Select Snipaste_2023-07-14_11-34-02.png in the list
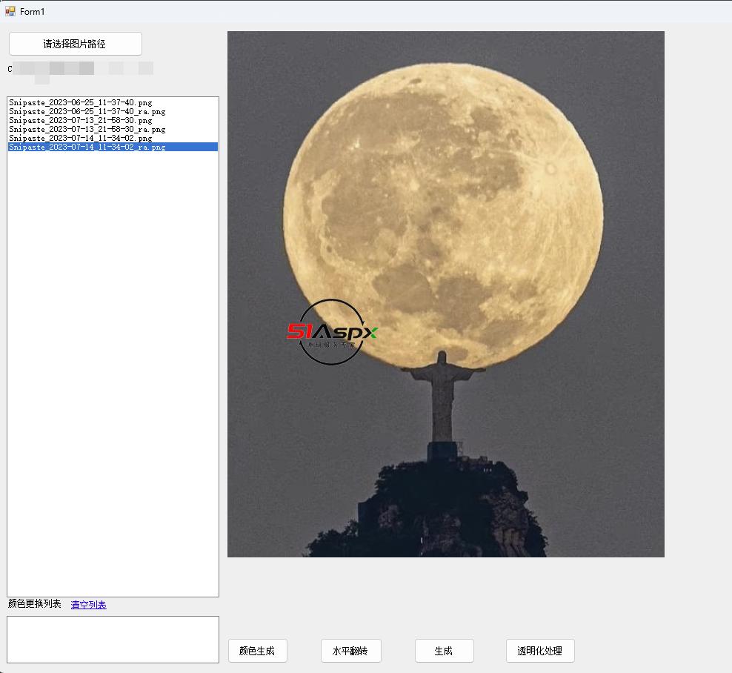 coord(80,138)
